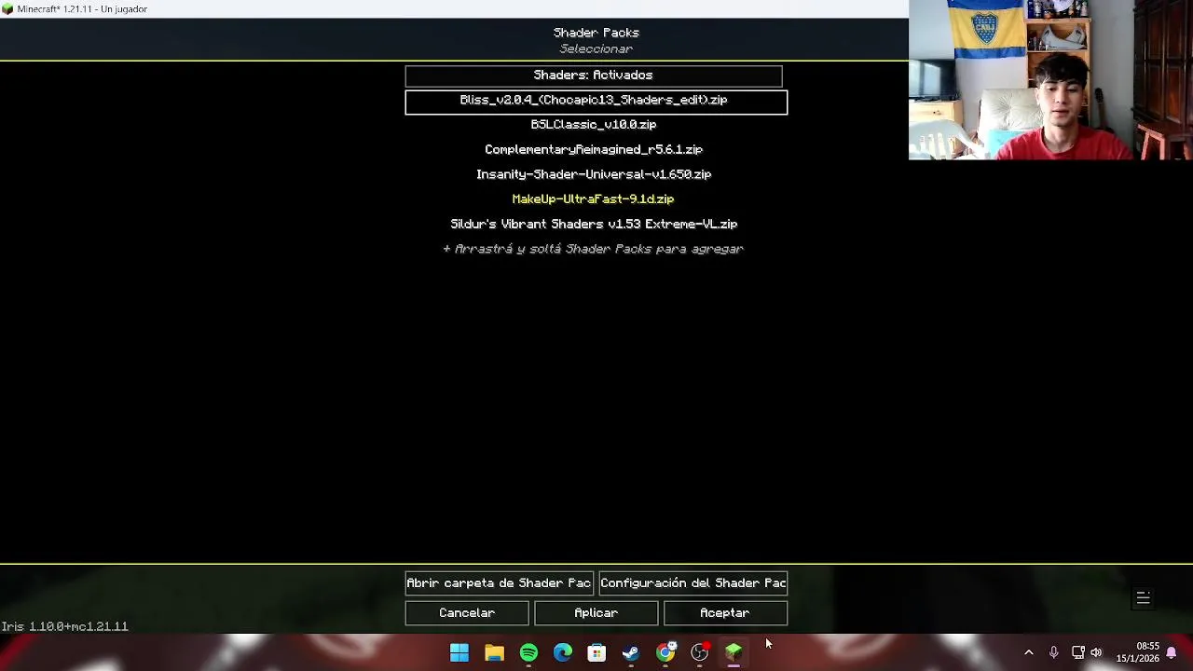Select ComplementaryReimagined_r5.6.1.zip shader pack
The height and width of the screenshot is (671, 1193).
point(594,150)
